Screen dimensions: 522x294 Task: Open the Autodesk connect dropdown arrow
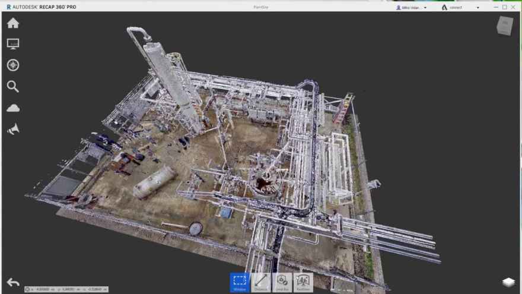pyautogui.click(x=478, y=7)
